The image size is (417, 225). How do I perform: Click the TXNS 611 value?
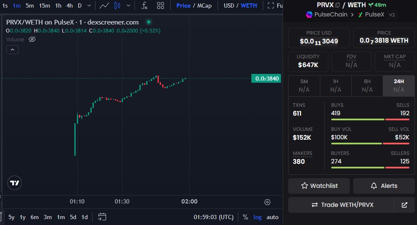click(x=297, y=114)
